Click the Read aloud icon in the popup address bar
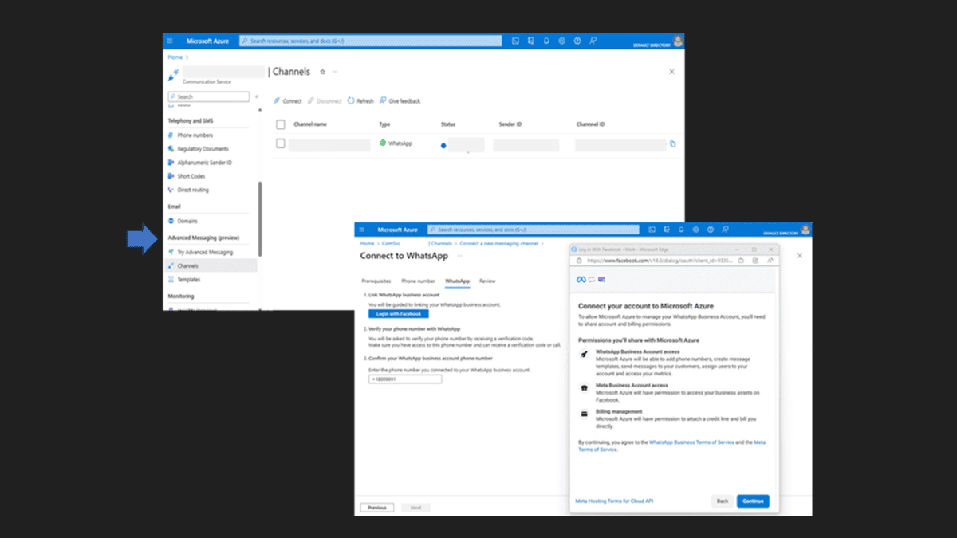Screen dimensions: 957x538 tap(770, 260)
